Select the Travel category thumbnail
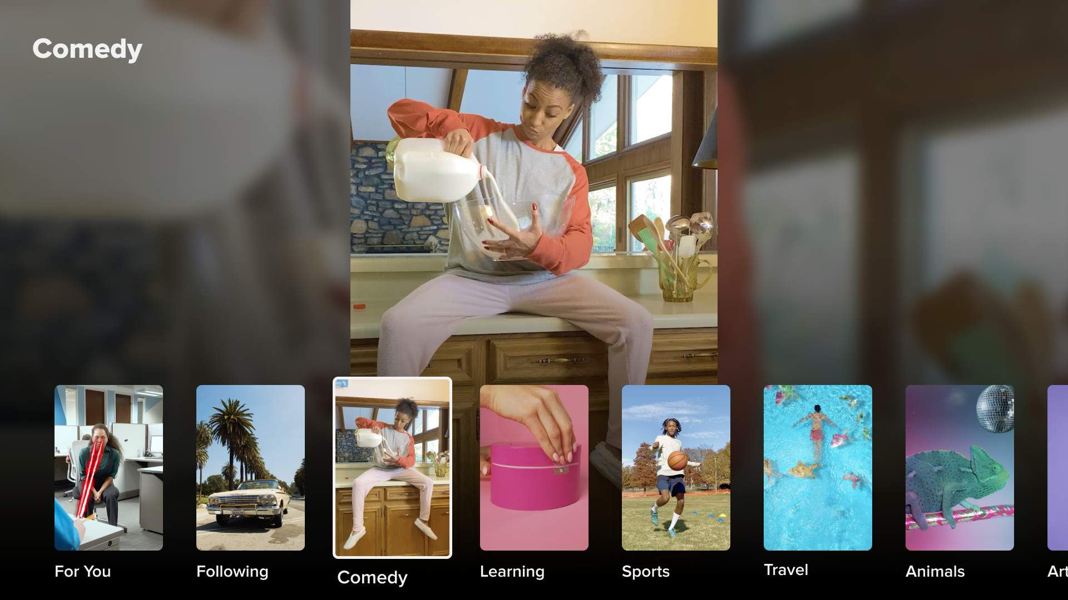This screenshot has height=600, width=1068. (818, 467)
